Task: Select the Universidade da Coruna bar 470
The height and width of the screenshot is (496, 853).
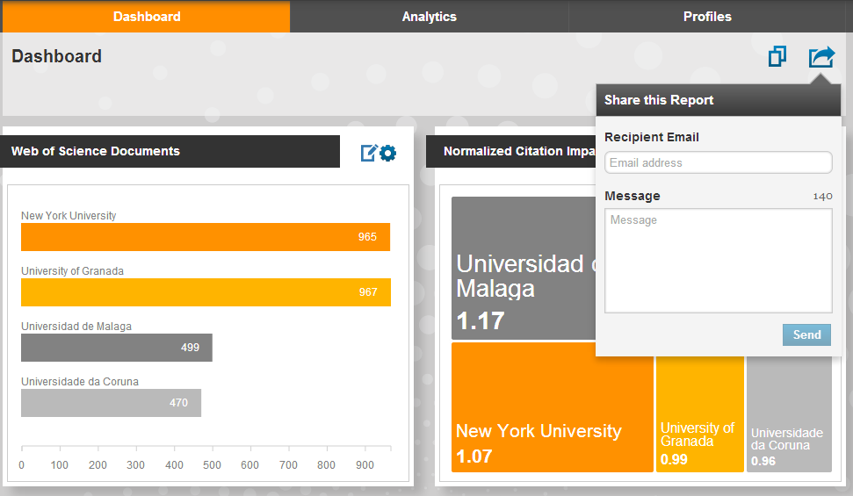Action: tap(111, 403)
